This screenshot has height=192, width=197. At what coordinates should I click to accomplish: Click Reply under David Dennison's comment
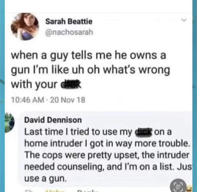pos(87,190)
